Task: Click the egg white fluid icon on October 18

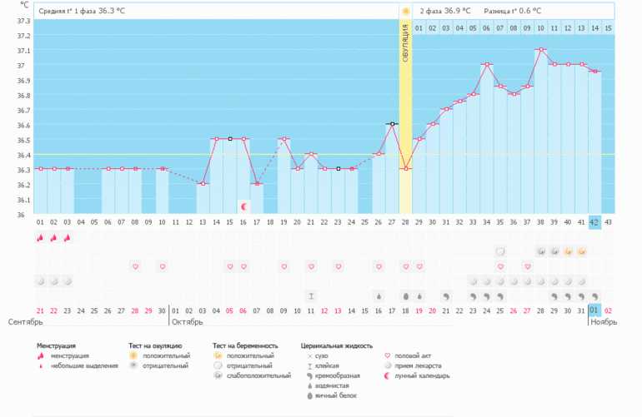Action: (406, 295)
